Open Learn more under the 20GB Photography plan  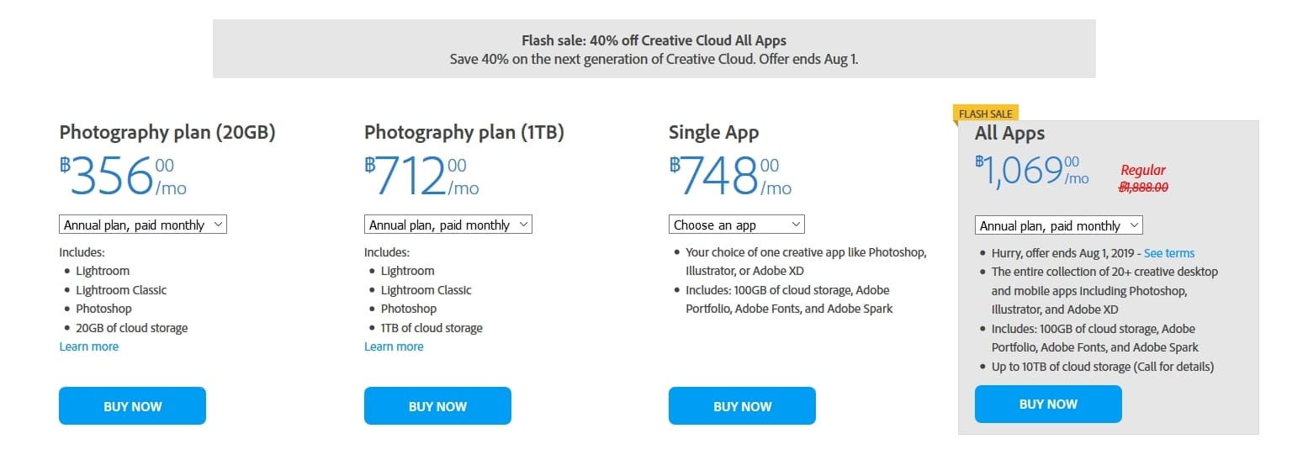click(x=89, y=346)
